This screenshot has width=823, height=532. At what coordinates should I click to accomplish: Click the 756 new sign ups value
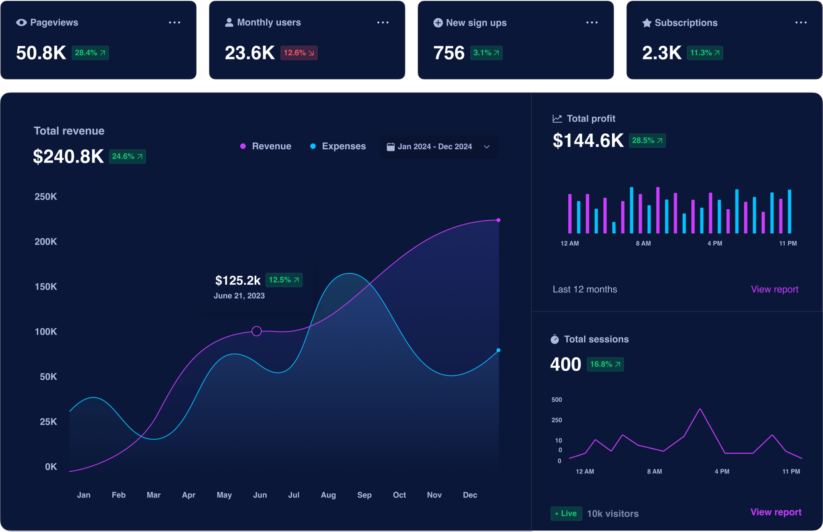pos(449,53)
